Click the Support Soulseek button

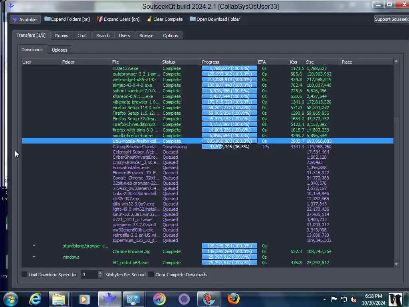(391, 19)
